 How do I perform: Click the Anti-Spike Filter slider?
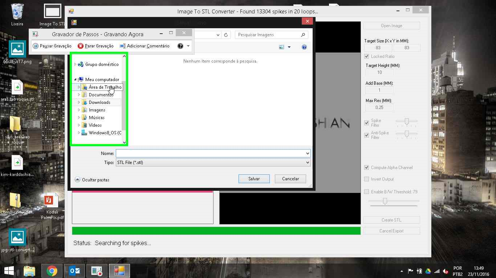pos(407,135)
